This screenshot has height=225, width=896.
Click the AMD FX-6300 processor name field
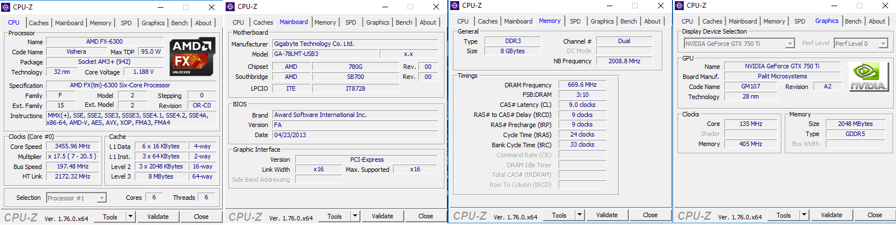point(104,41)
